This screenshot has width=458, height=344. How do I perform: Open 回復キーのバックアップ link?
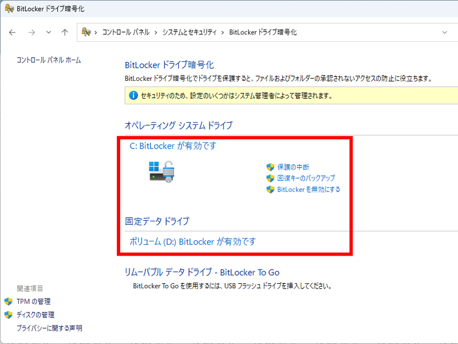306,178
